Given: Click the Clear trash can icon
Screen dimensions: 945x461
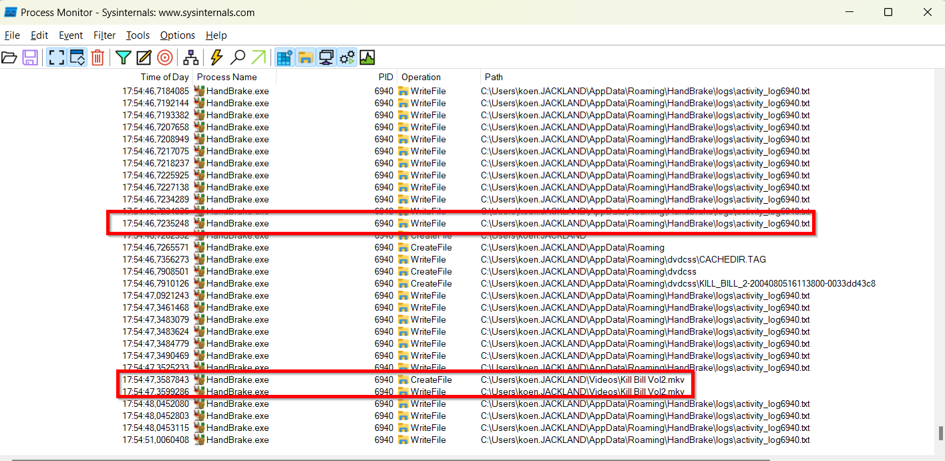Looking at the screenshot, I should click(98, 57).
